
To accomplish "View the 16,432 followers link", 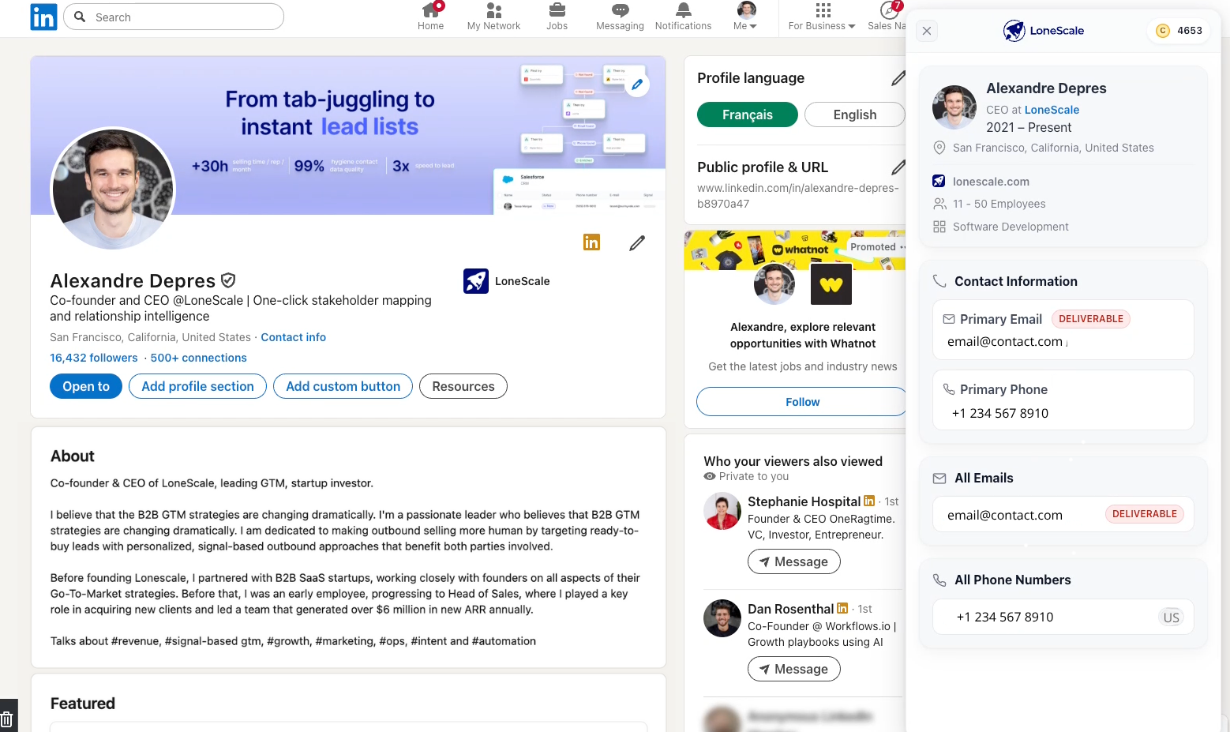I will [x=94, y=358].
